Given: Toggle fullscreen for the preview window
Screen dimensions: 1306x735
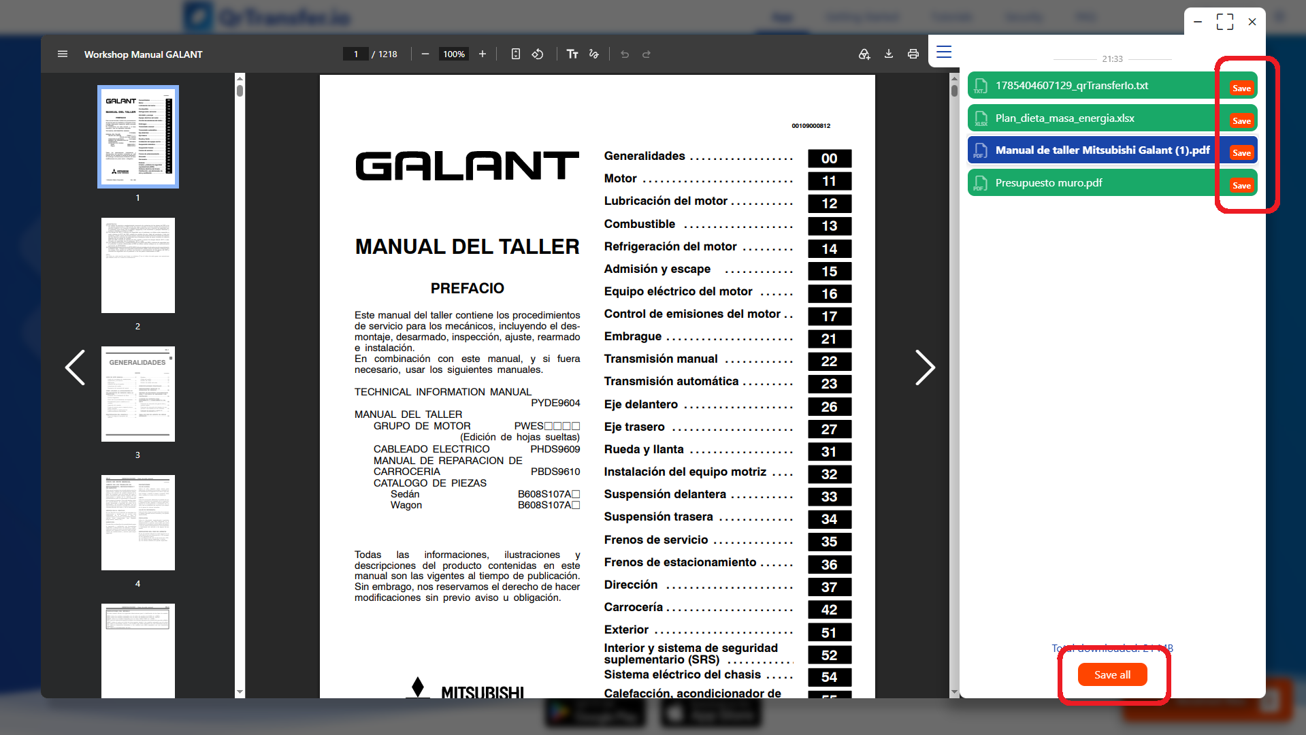Looking at the screenshot, I should [1225, 22].
